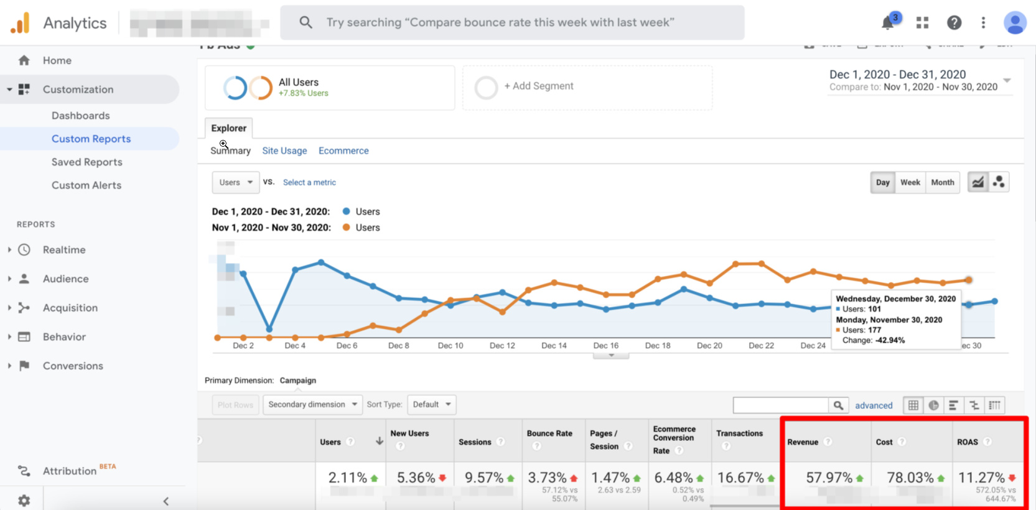The image size is (1036, 510).
Task: Switch chart to motion chart view
Action: click(x=999, y=182)
